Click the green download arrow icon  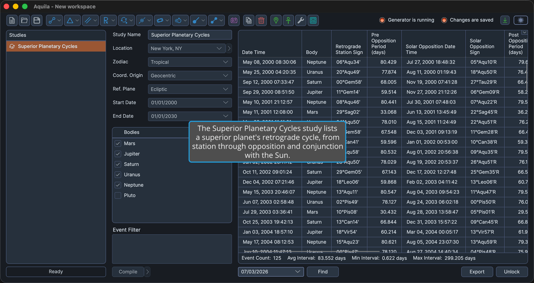[505, 20]
